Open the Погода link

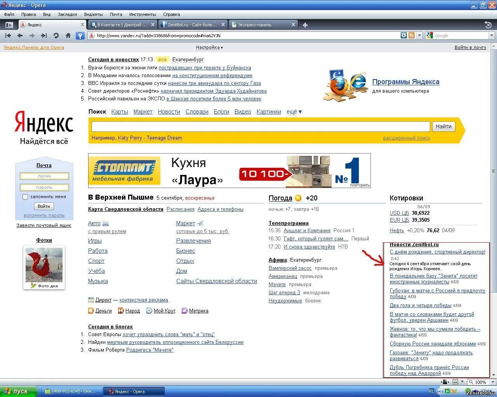tap(280, 198)
